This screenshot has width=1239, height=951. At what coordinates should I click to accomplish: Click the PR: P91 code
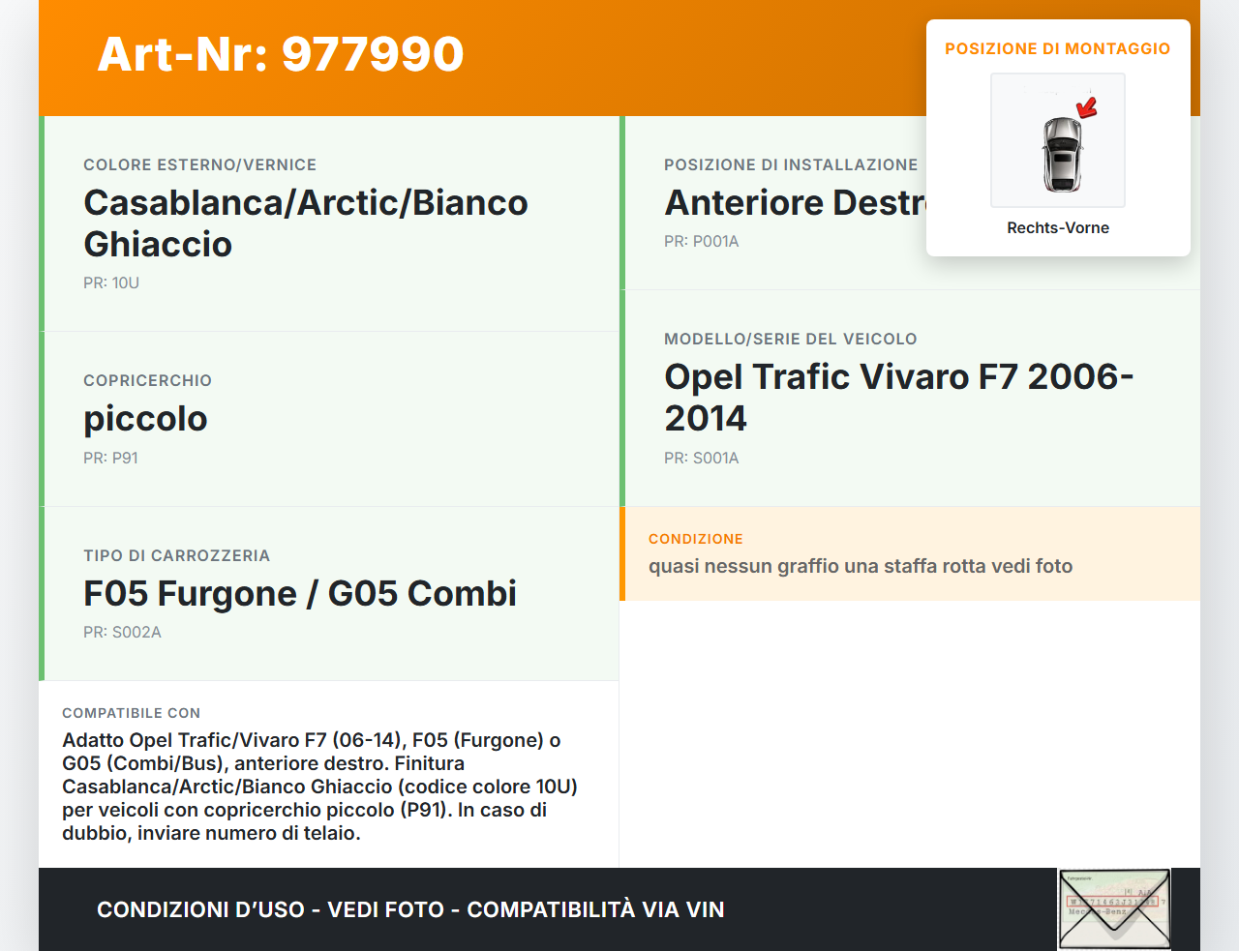pyautogui.click(x=110, y=459)
